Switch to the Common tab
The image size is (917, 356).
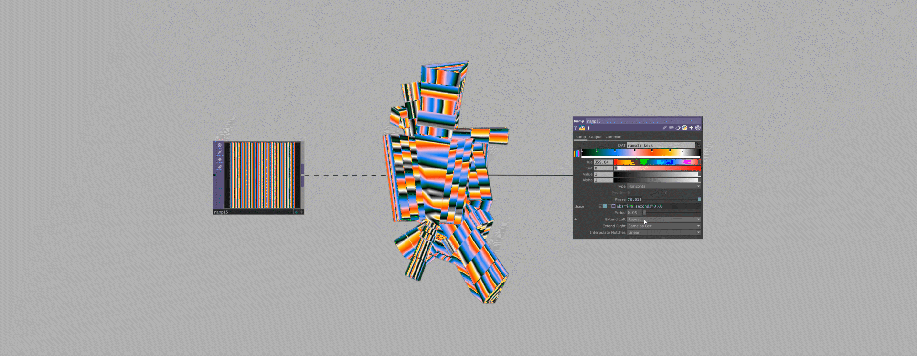click(x=613, y=137)
